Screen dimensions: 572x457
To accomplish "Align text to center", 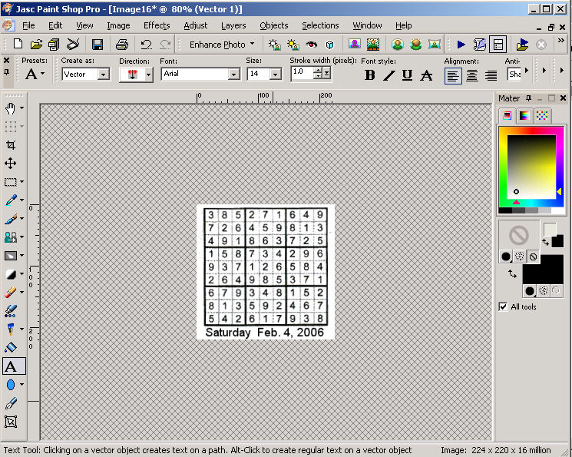I will click(472, 75).
